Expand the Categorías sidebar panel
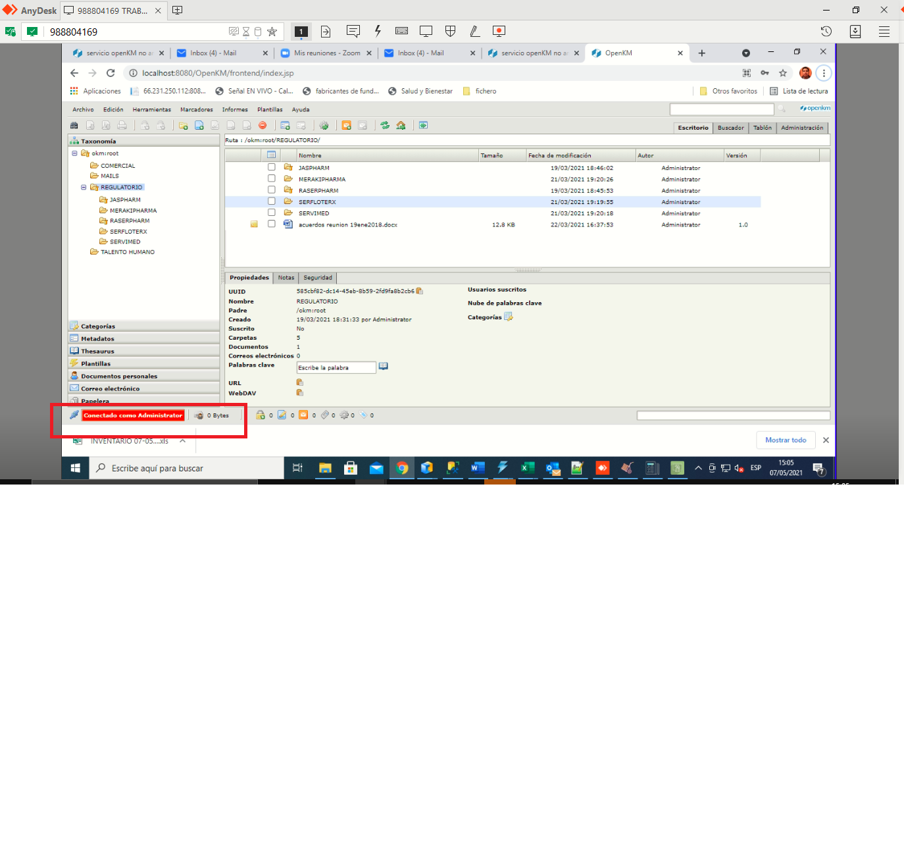This screenshot has width=904, height=867. (98, 327)
